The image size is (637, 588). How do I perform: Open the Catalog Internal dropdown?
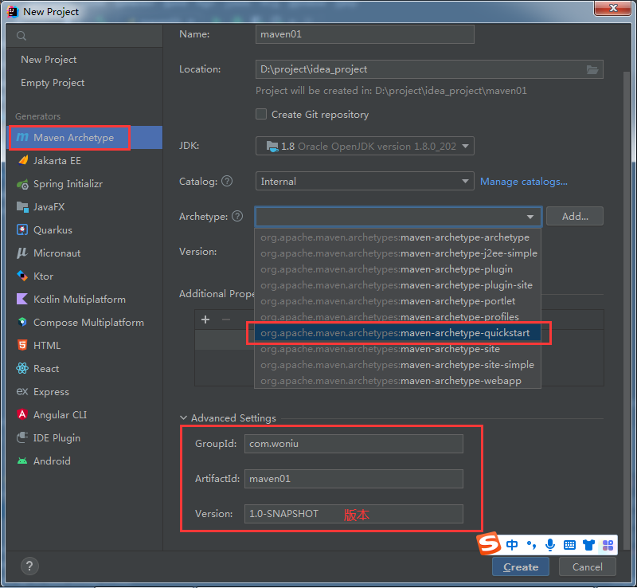coord(365,182)
